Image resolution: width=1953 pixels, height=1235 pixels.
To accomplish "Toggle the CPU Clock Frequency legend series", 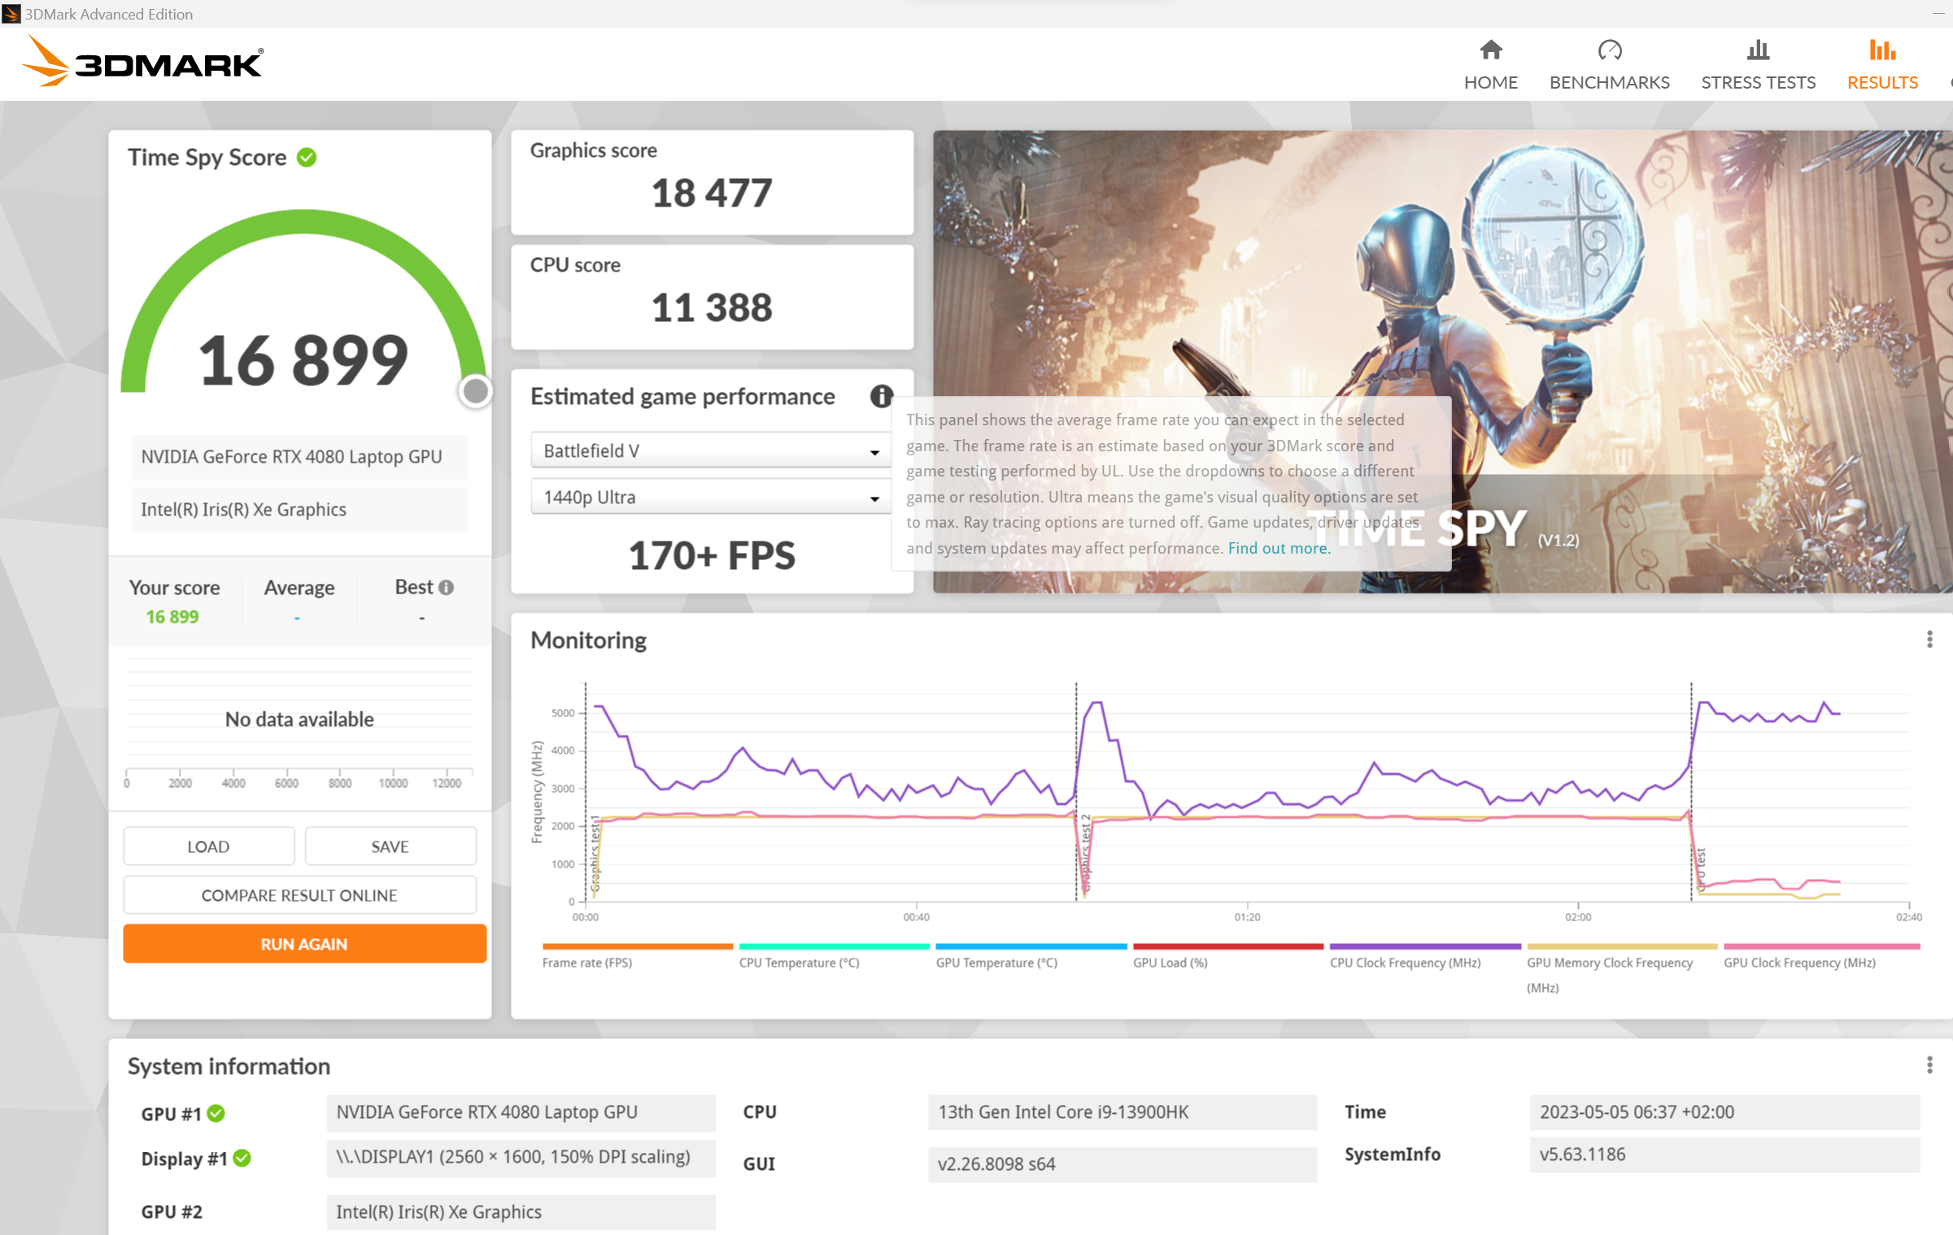I will point(1405,963).
